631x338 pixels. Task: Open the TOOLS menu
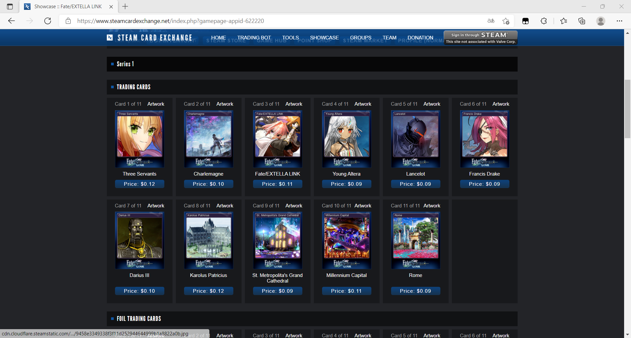291,38
